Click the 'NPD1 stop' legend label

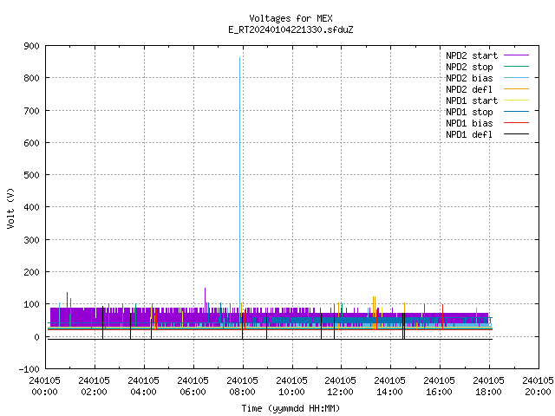(469, 112)
